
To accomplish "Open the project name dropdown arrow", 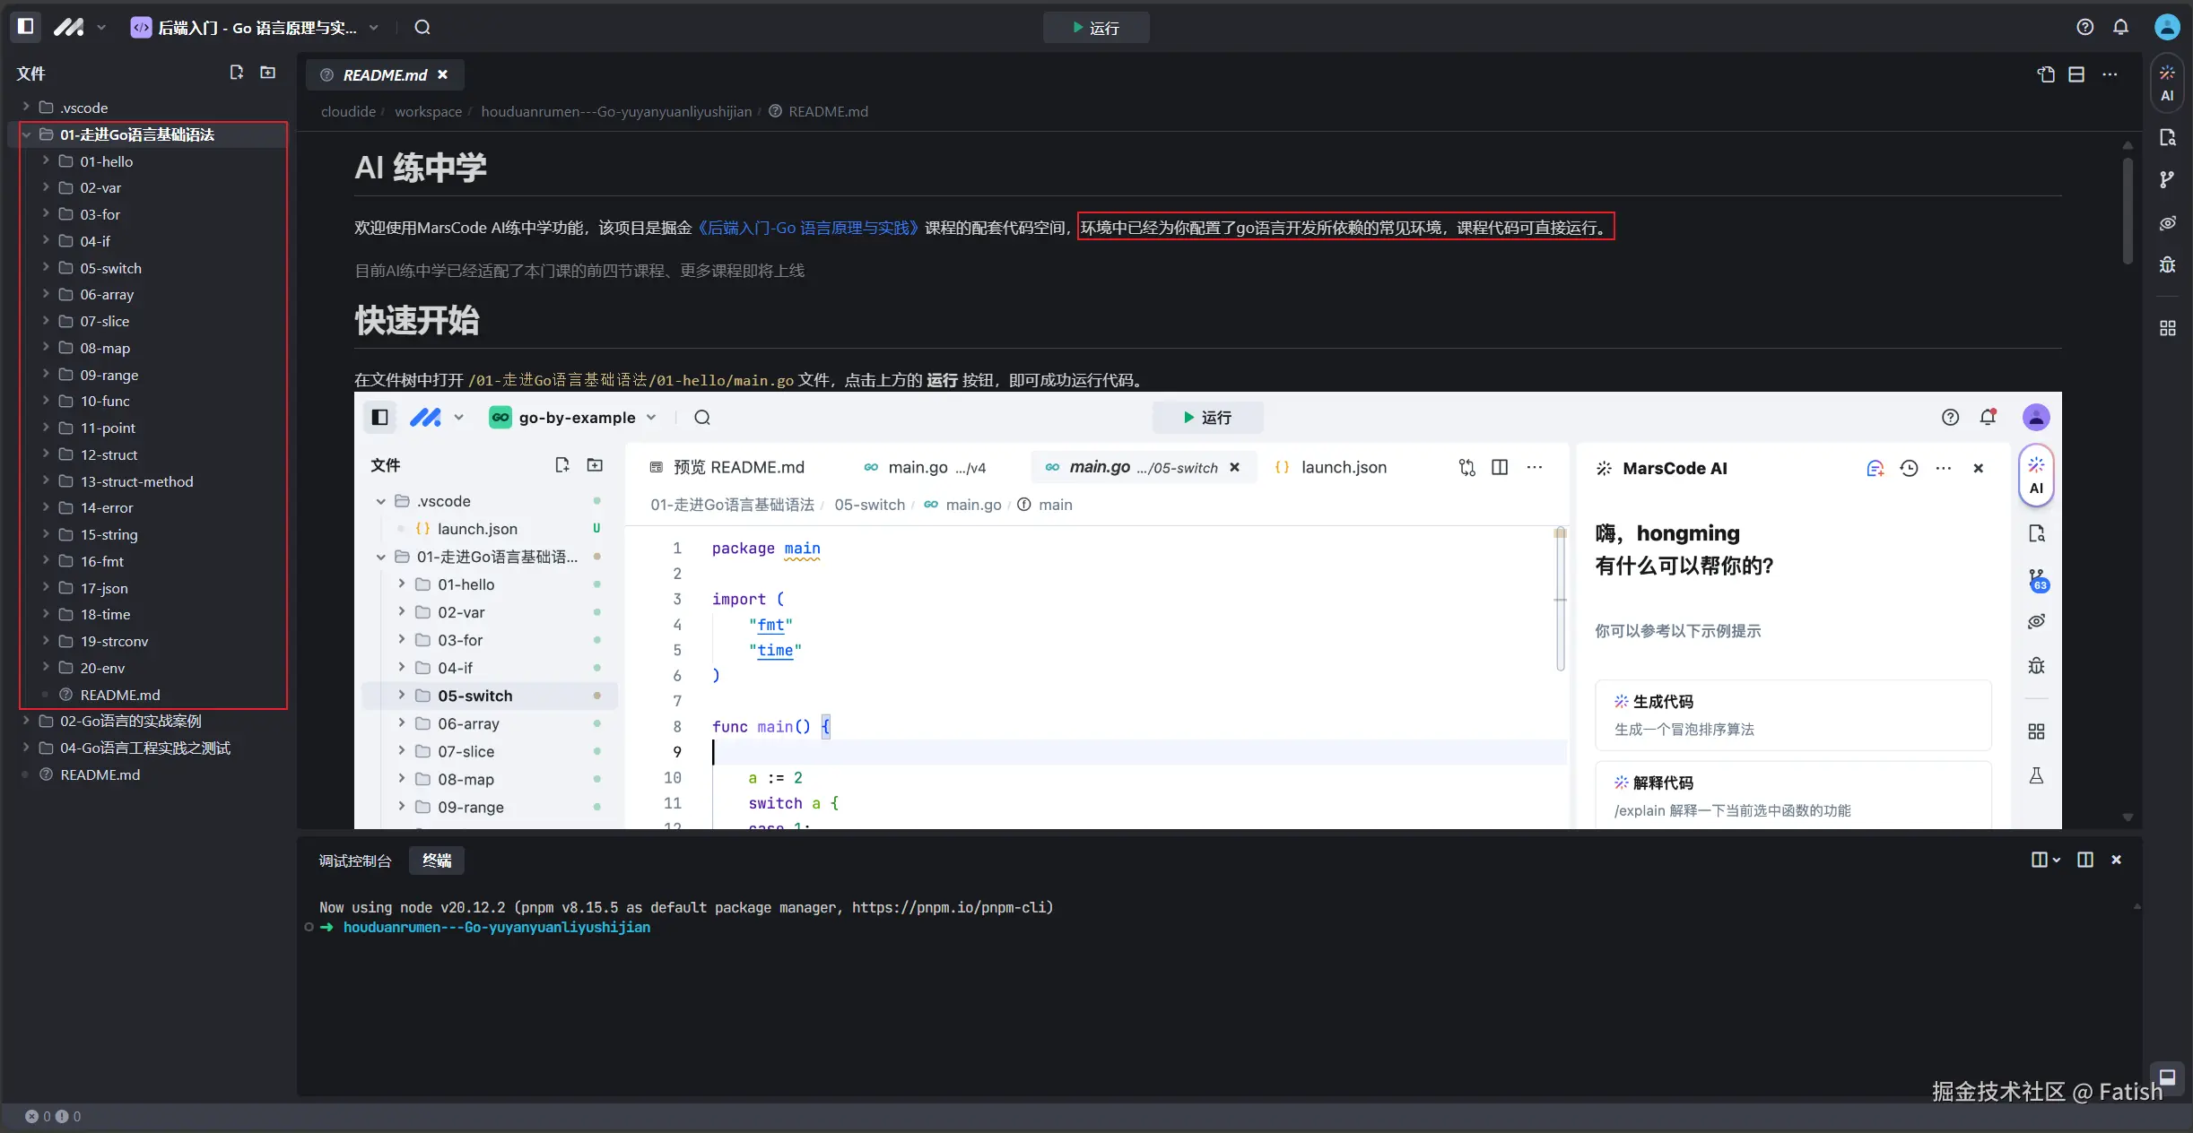I will pyautogui.click(x=374, y=28).
